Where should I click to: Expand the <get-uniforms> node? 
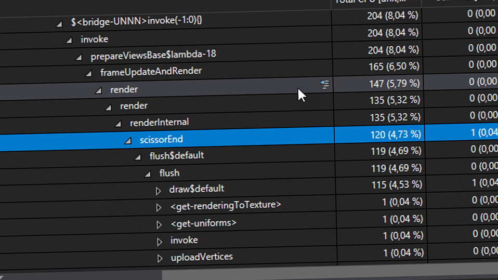(x=159, y=224)
